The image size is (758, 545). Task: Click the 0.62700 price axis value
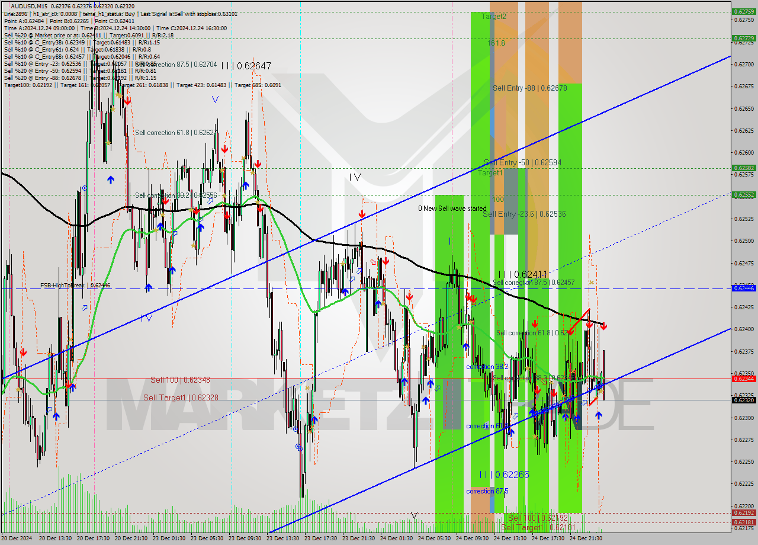coord(744,64)
